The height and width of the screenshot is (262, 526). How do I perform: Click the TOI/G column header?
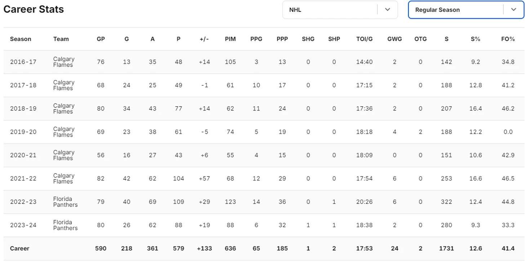364,39
